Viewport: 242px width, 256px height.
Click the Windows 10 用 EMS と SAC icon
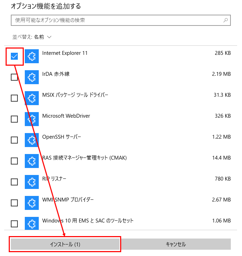[x=32, y=224]
